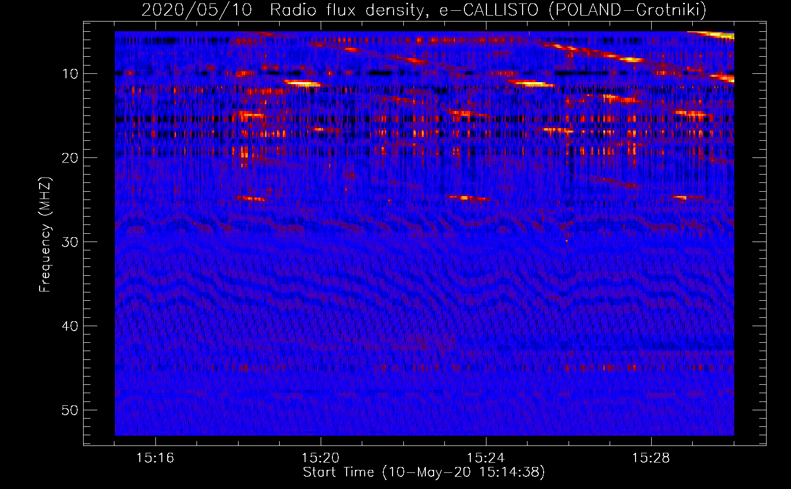The image size is (791, 489).
Task: Click the 15:28 time tick label
Action: click(x=651, y=458)
